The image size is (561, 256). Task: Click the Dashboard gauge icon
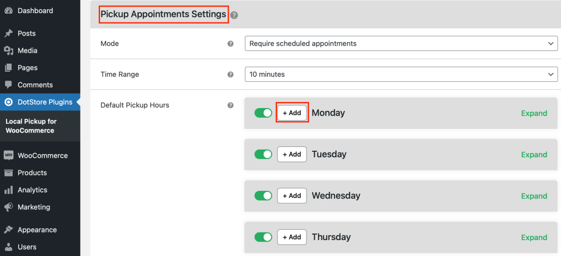click(x=9, y=11)
